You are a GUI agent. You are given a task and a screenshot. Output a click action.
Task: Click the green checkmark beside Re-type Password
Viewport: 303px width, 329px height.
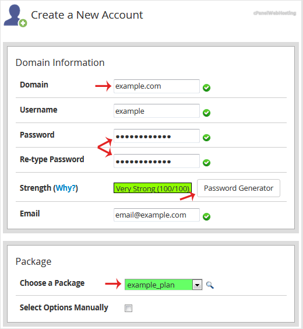[x=206, y=163]
